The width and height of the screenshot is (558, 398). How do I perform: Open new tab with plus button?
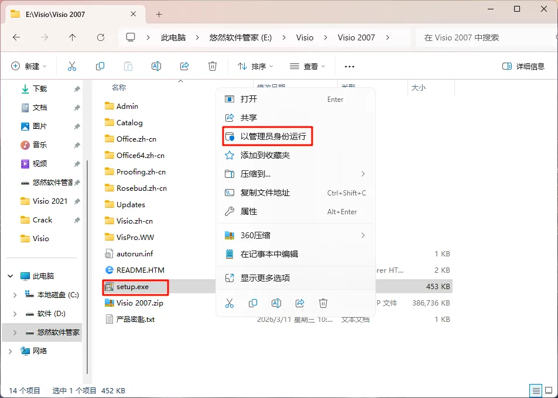159,14
